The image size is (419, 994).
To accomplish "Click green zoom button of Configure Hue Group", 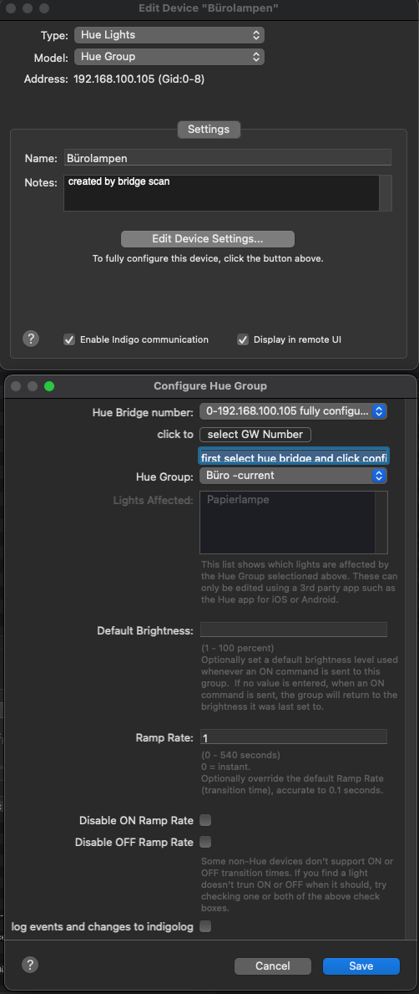I will pyautogui.click(x=48, y=386).
